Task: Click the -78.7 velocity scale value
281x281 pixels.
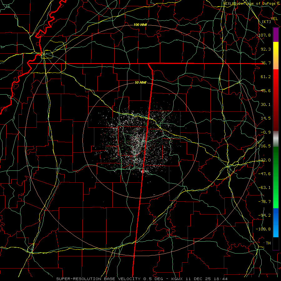Action: pos(265,202)
